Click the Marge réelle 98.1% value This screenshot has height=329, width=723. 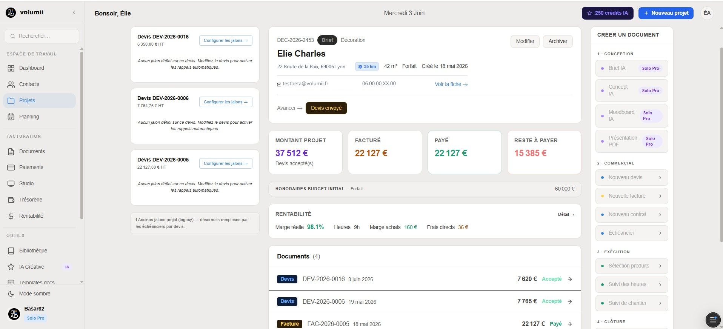click(x=315, y=227)
